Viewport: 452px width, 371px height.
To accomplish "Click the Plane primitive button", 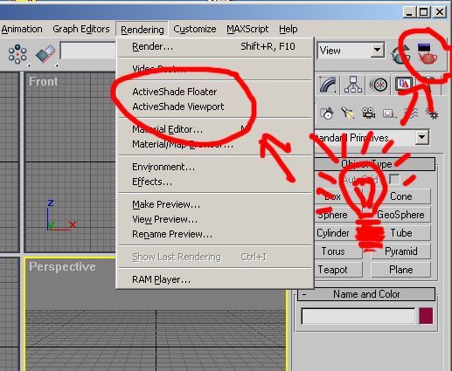I will (401, 270).
